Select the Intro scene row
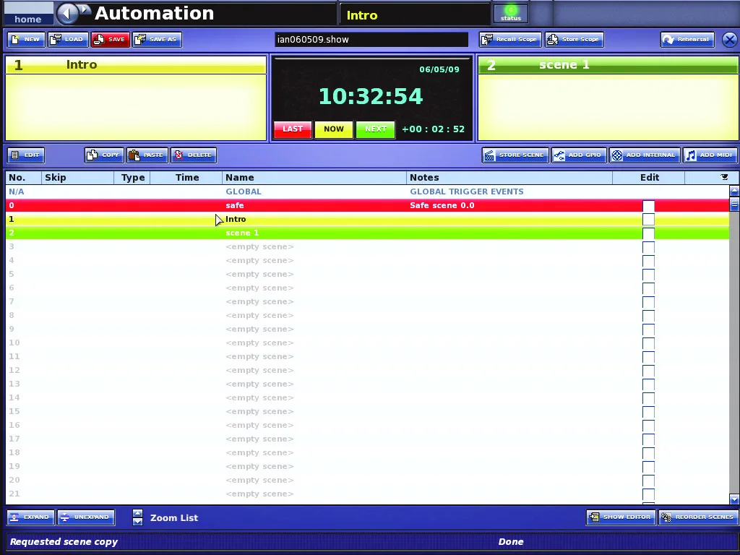 click(367, 219)
